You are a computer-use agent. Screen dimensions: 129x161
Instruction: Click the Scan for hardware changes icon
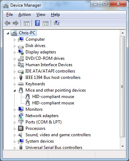[x=57, y=23]
